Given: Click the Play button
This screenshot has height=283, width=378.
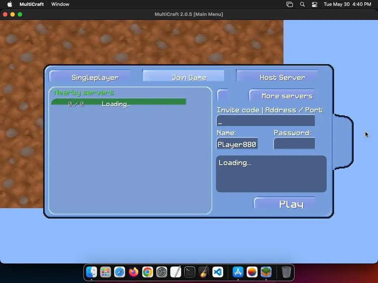Looking at the screenshot, I should pos(285,203).
